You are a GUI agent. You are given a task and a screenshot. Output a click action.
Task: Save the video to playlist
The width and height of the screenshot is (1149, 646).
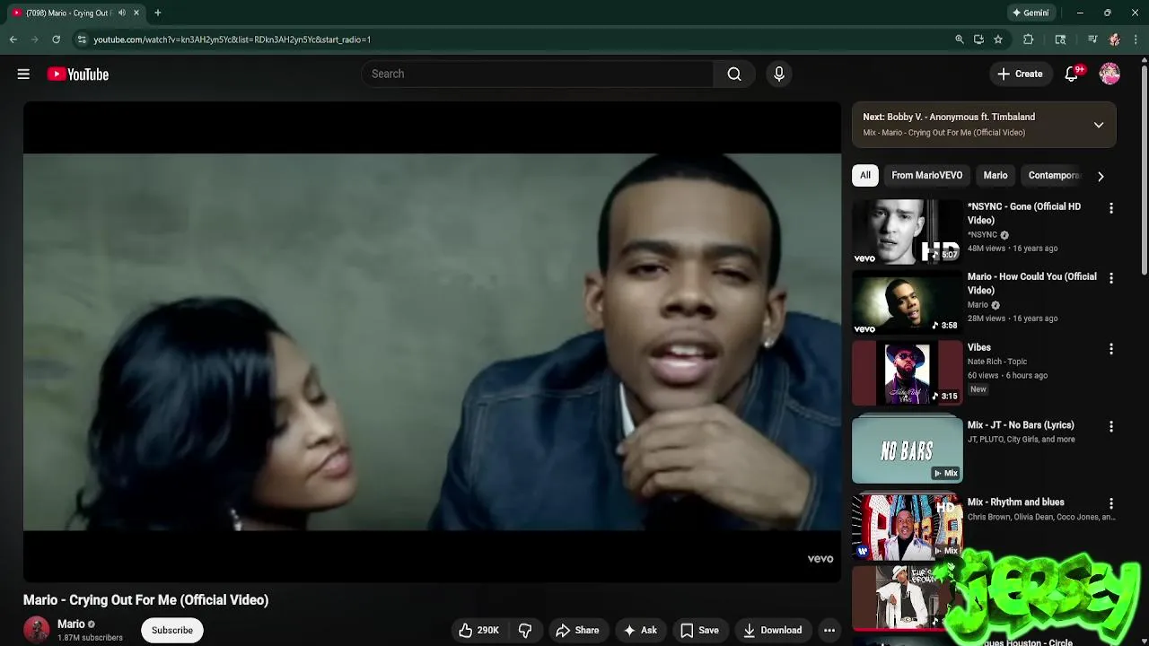pos(699,630)
